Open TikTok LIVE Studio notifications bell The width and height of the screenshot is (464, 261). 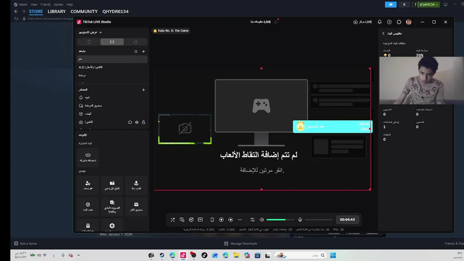[380, 22]
